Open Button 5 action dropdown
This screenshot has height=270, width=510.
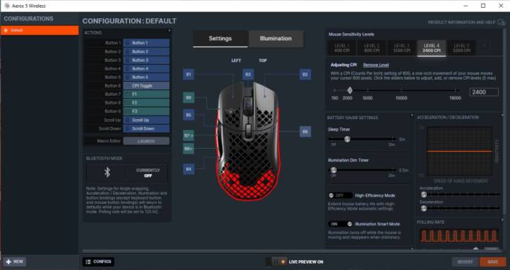click(x=146, y=77)
